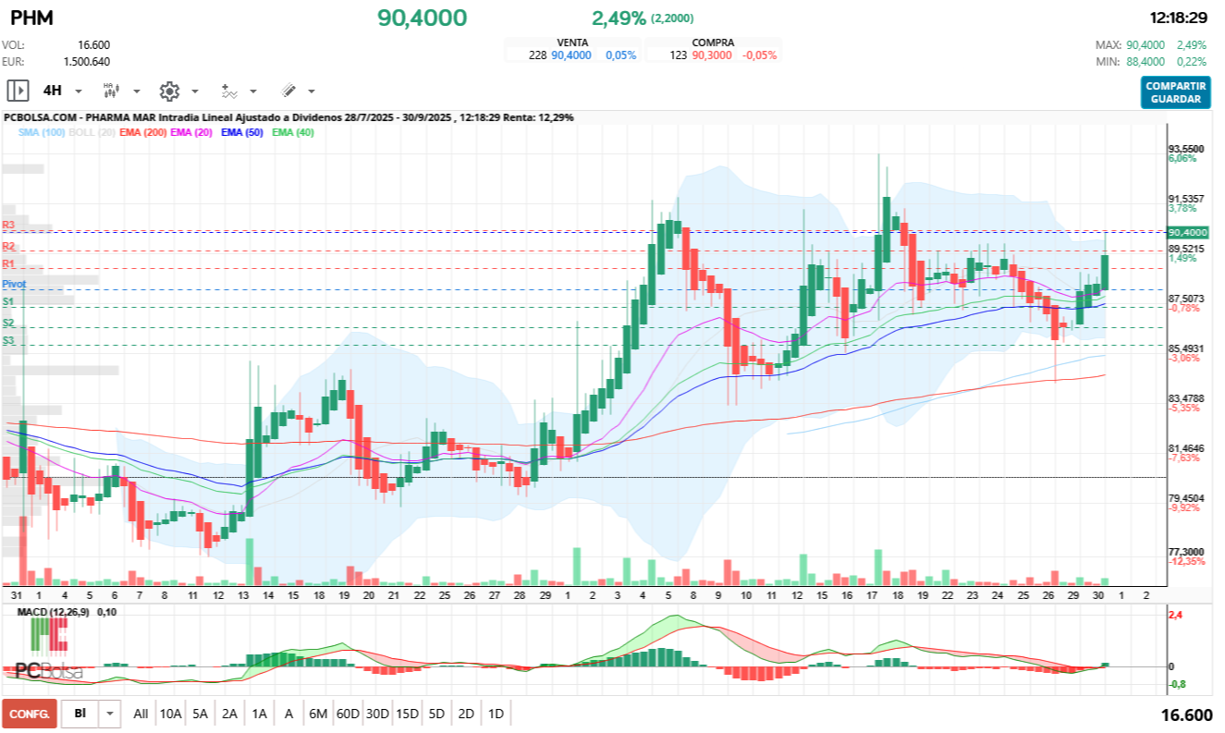Image resolution: width=1225 pixels, height=733 pixels.
Task: Select the 1D range tab
Action: coord(496,714)
